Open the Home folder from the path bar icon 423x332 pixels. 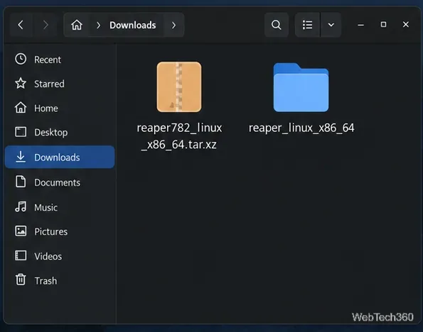(x=77, y=25)
